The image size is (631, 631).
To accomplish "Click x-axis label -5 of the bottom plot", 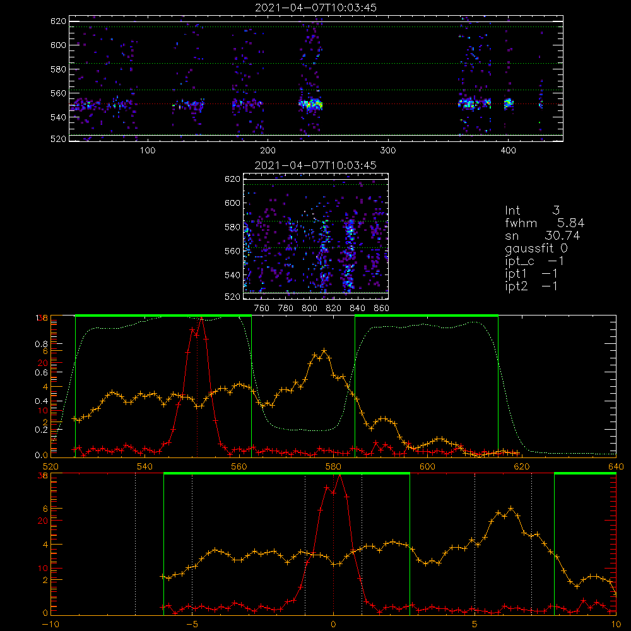I will (192, 624).
